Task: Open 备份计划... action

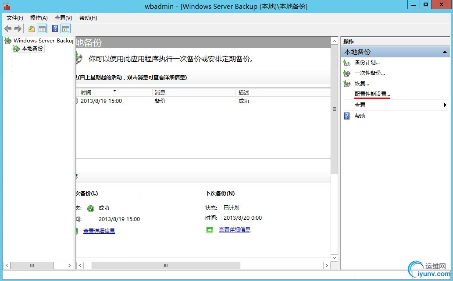Action: pos(367,63)
